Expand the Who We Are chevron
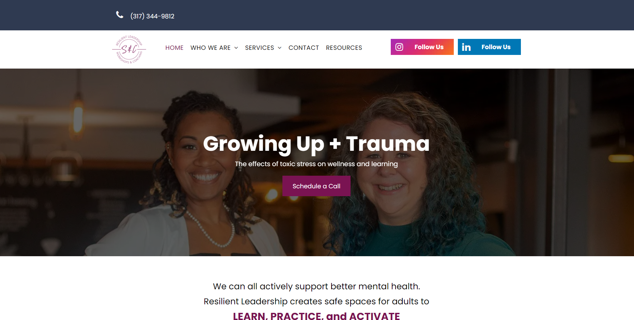Screen dimensions: 634x320 coord(236,48)
